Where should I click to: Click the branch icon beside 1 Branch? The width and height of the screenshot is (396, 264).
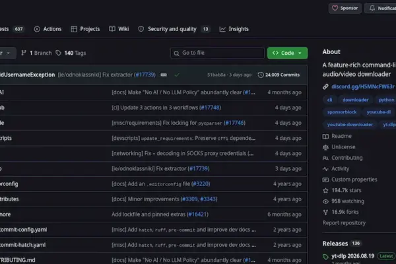[24, 53]
